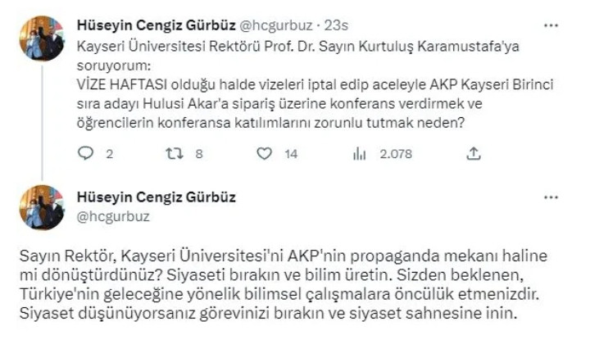590x344 pixels.
Task: Click the reply count of 2
Action: point(109,153)
